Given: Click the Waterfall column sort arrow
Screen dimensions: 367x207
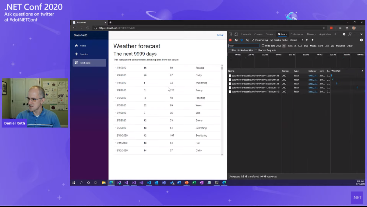Looking at the screenshot, I should [362, 71].
